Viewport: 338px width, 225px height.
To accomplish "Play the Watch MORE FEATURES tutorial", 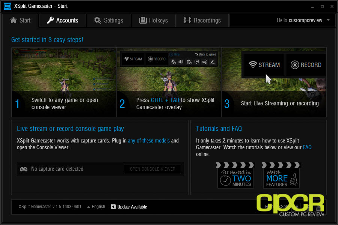I will (281, 175).
